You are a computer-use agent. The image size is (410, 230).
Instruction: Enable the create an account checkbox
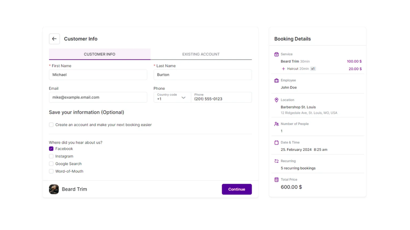[x=51, y=125]
